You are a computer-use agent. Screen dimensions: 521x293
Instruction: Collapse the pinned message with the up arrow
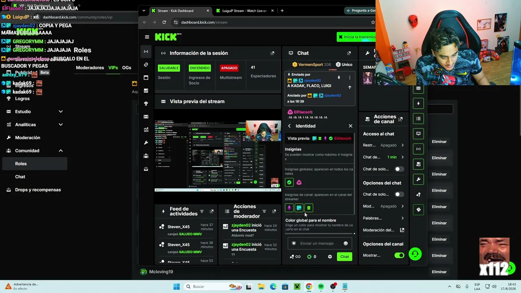click(x=349, y=87)
